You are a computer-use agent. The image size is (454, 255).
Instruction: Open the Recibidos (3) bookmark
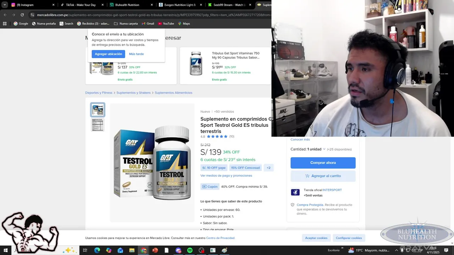pos(93,24)
